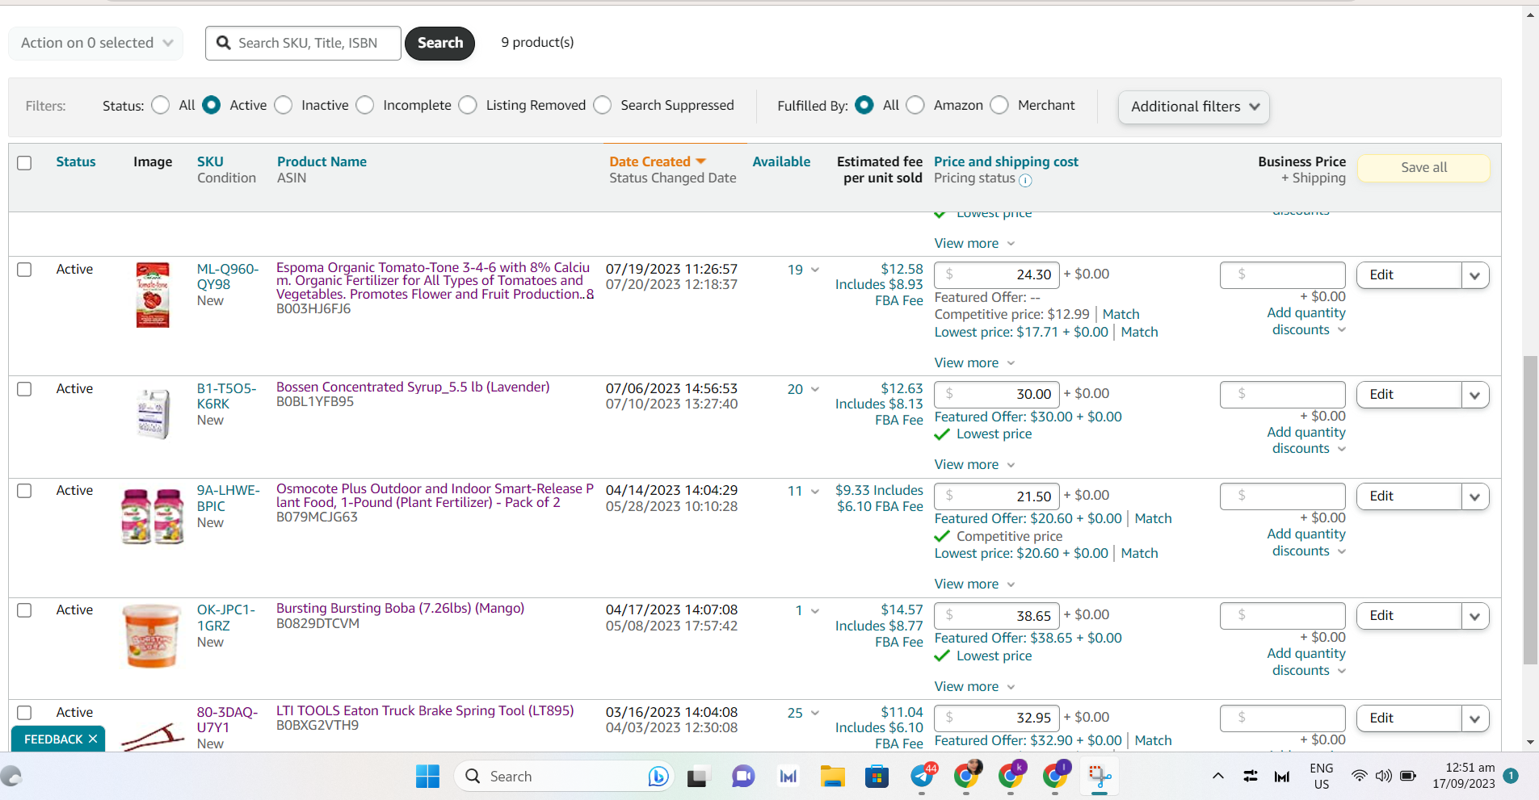This screenshot has width=1539, height=800.
Task: Open the 'Action on 0 selected' dropdown
Action: click(x=96, y=43)
